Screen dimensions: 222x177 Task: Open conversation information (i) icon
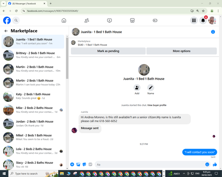213,32
